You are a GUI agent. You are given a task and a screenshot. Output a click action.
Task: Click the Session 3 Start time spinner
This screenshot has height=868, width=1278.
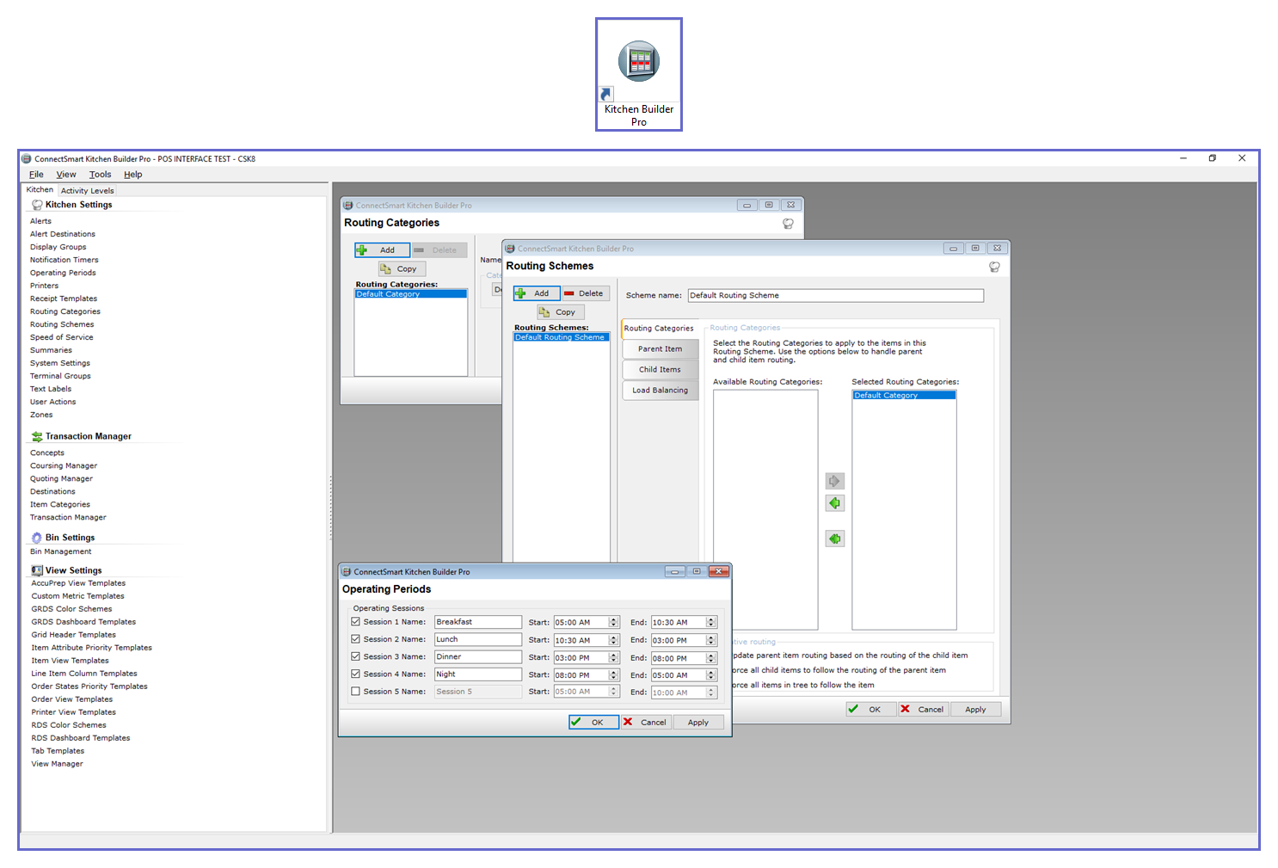(x=613, y=657)
